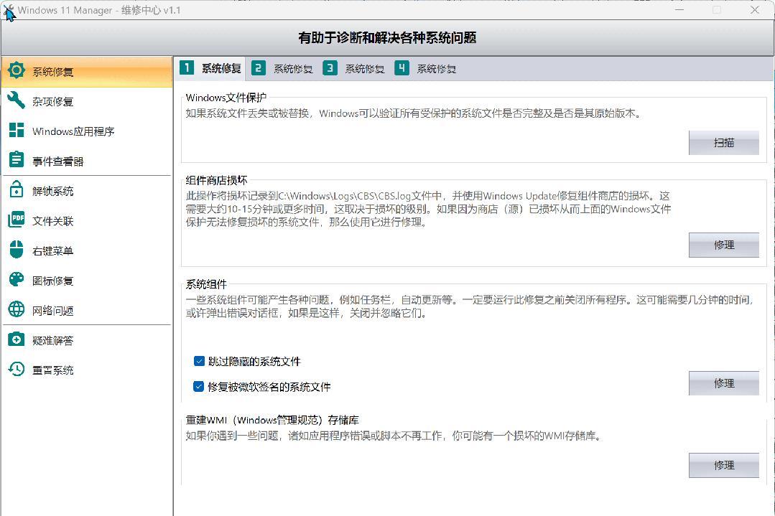This screenshot has width=775, height=516.
Task: Click the number 1 tab badge
Action: point(186,67)
